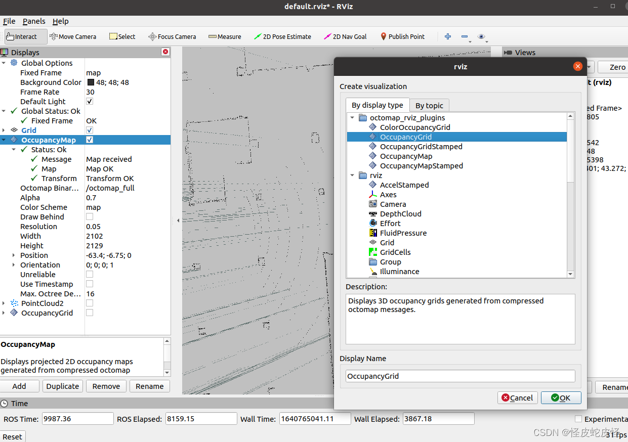Click the Reset button
Screen dimensions: 628x442
click(13, 436)
